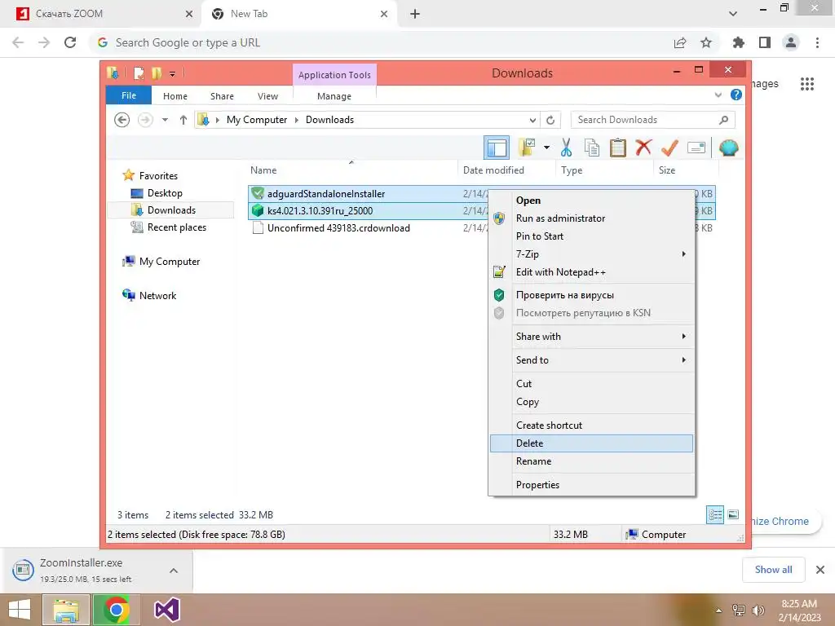This screenshot has width=835, height=626.
Task: Select the ks4.021.3.10.391ru_25000 file
Action: pos(320,211)
